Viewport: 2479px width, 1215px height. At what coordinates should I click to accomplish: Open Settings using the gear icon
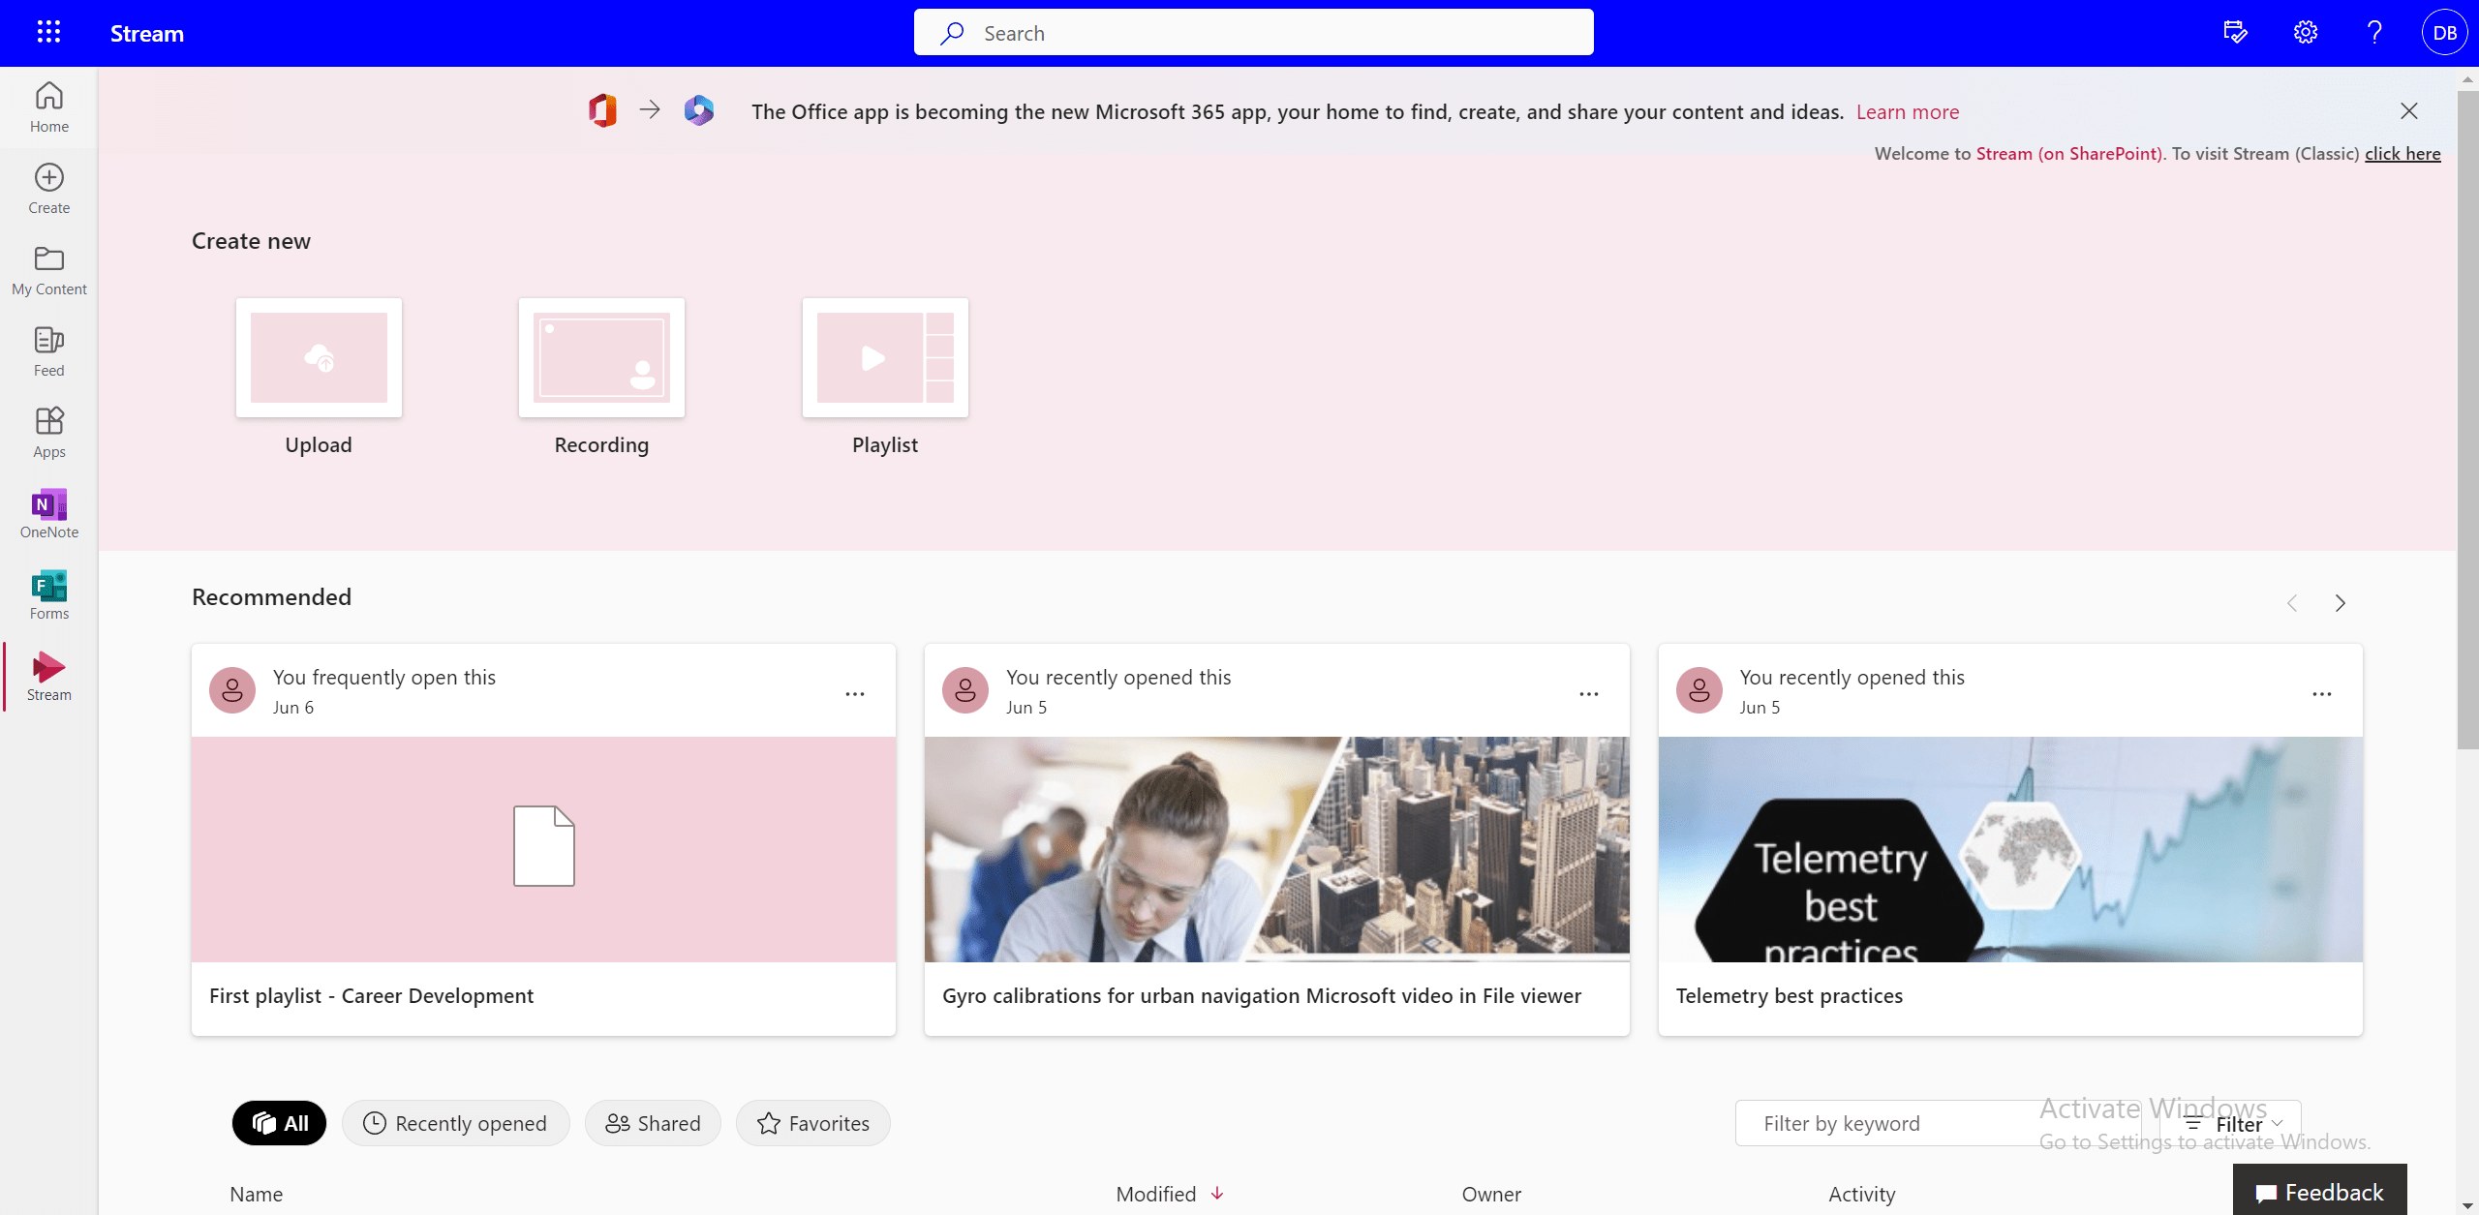tap(2304, 32)
